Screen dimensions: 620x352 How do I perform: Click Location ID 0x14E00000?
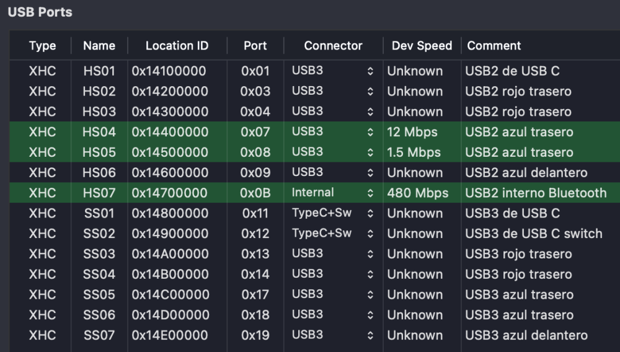coord(170,335)
